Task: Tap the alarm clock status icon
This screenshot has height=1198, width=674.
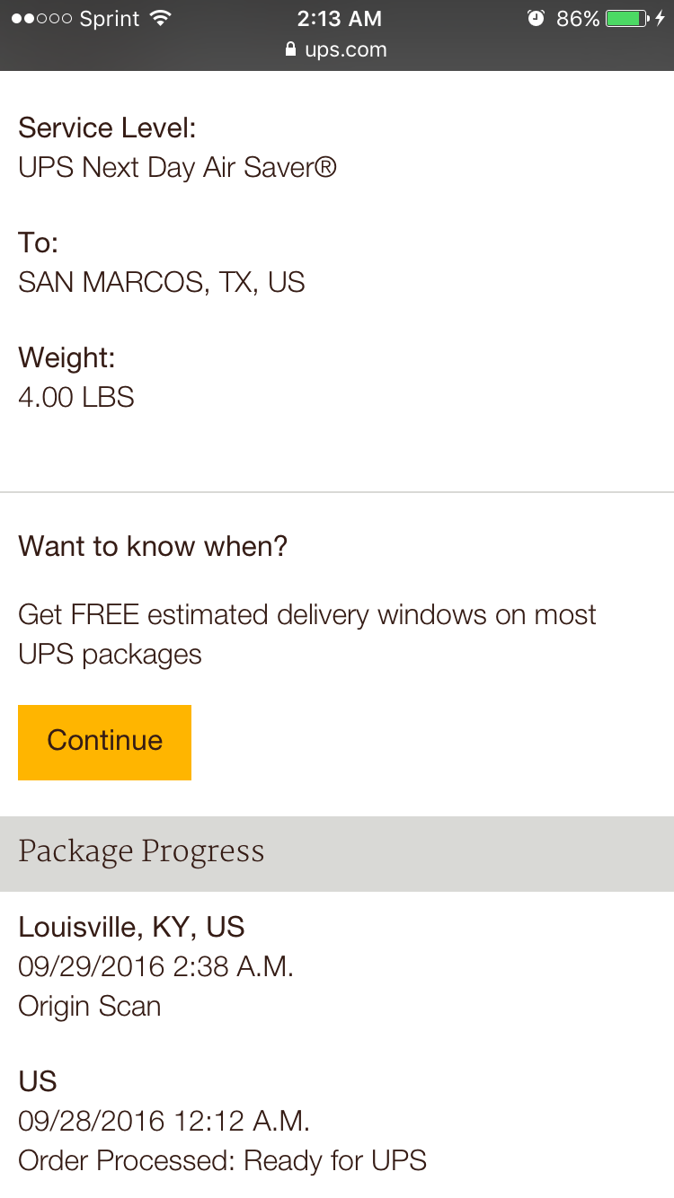Action: (x=537, y=18)
